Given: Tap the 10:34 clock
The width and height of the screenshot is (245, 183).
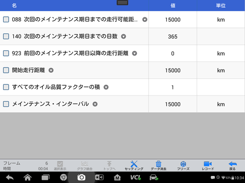Looking at the screenshot, I should pyautogui.click(x=239, y=178).
